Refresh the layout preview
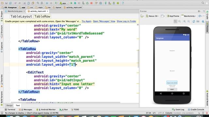 (194, 21)
